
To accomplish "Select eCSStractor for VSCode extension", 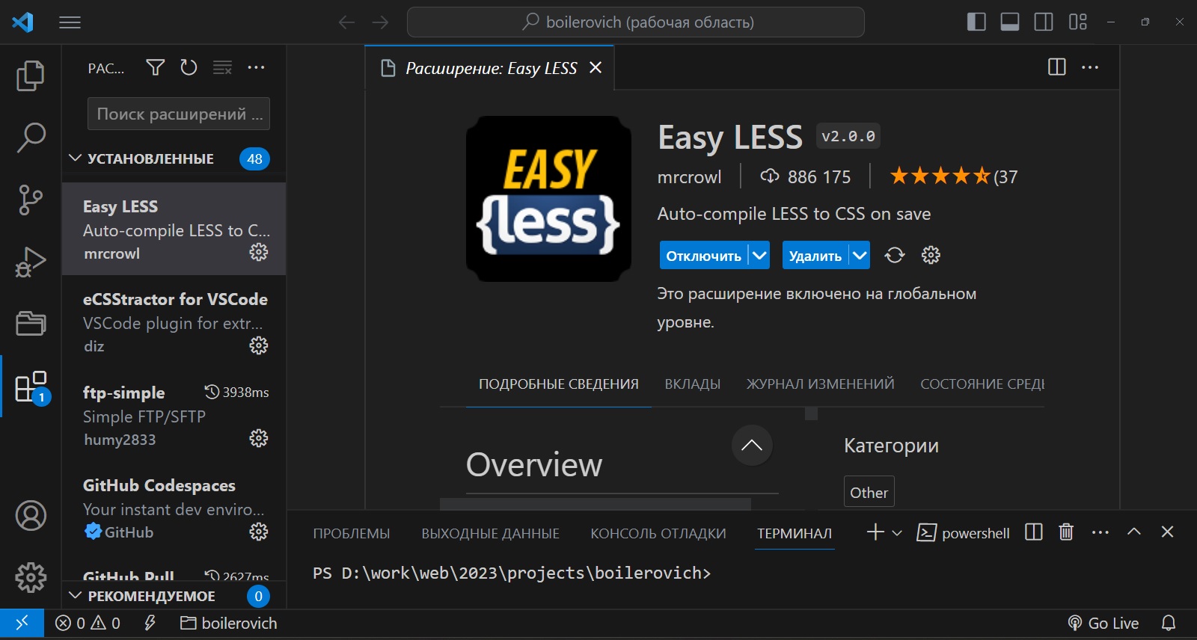I will (x=174, y=321).
